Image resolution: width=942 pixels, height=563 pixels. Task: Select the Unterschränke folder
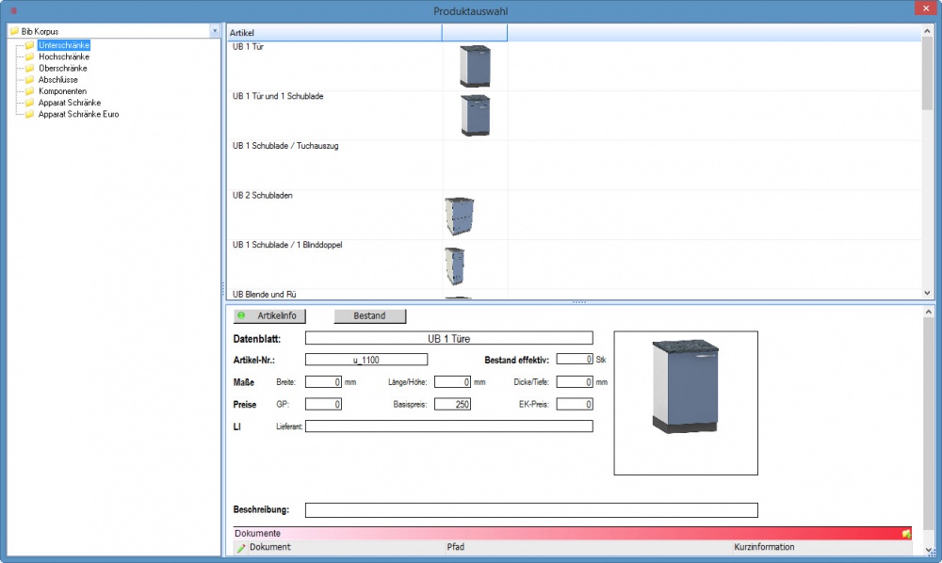pos(64,45)
